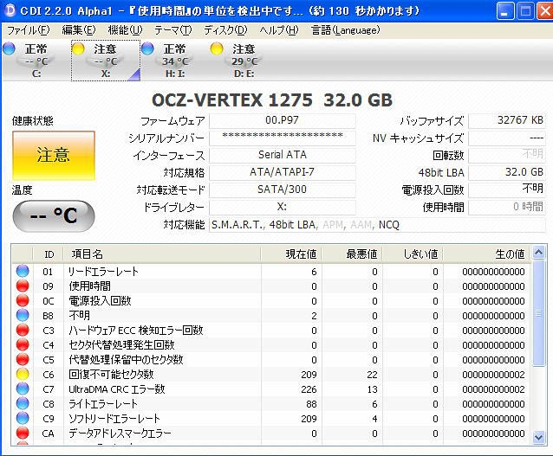This screenshot has height=456, width=553.
Task: Click the 対応機能 features field
Action: (377, 224)
